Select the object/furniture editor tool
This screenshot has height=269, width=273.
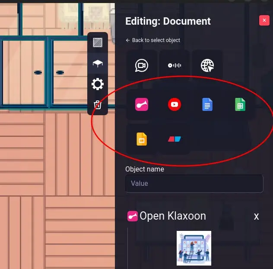click(x=98, y=63)
